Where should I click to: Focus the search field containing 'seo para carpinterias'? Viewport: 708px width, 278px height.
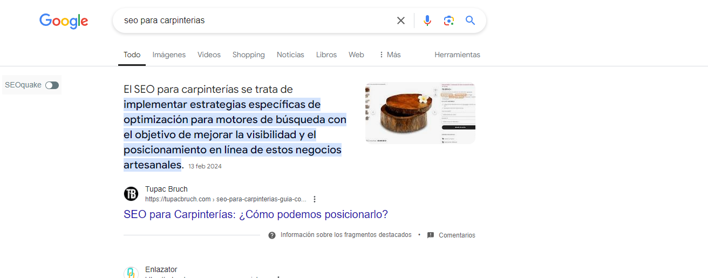tap(256, 21)
